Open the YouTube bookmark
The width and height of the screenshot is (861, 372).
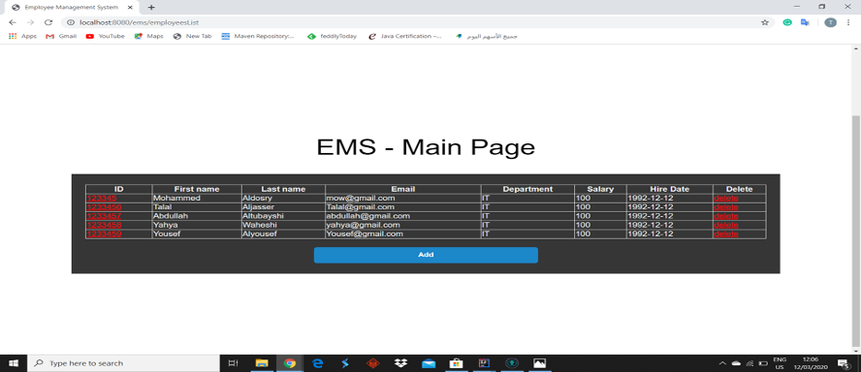pos(106,36)
